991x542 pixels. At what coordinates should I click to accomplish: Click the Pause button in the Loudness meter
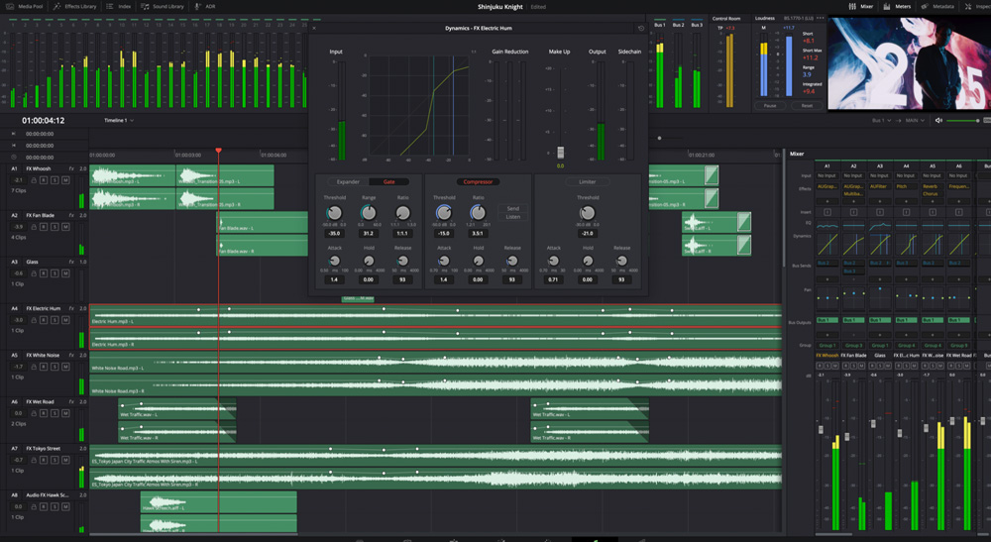769,105
